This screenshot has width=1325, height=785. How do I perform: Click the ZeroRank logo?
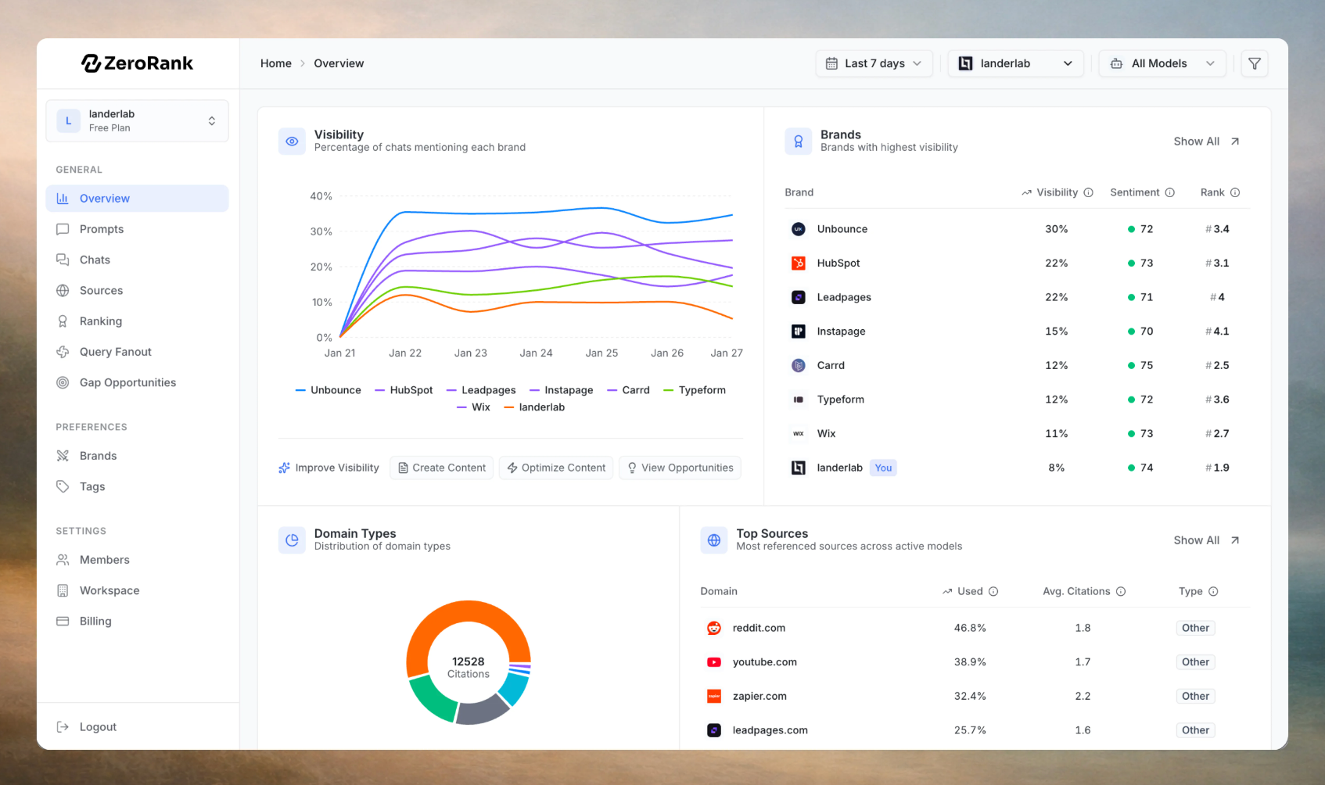point(137,63)
